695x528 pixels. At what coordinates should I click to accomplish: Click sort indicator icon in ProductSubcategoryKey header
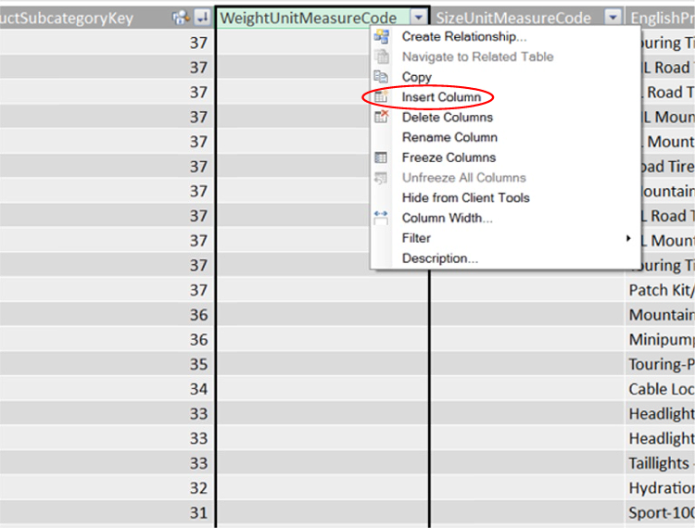coord(202,18)
